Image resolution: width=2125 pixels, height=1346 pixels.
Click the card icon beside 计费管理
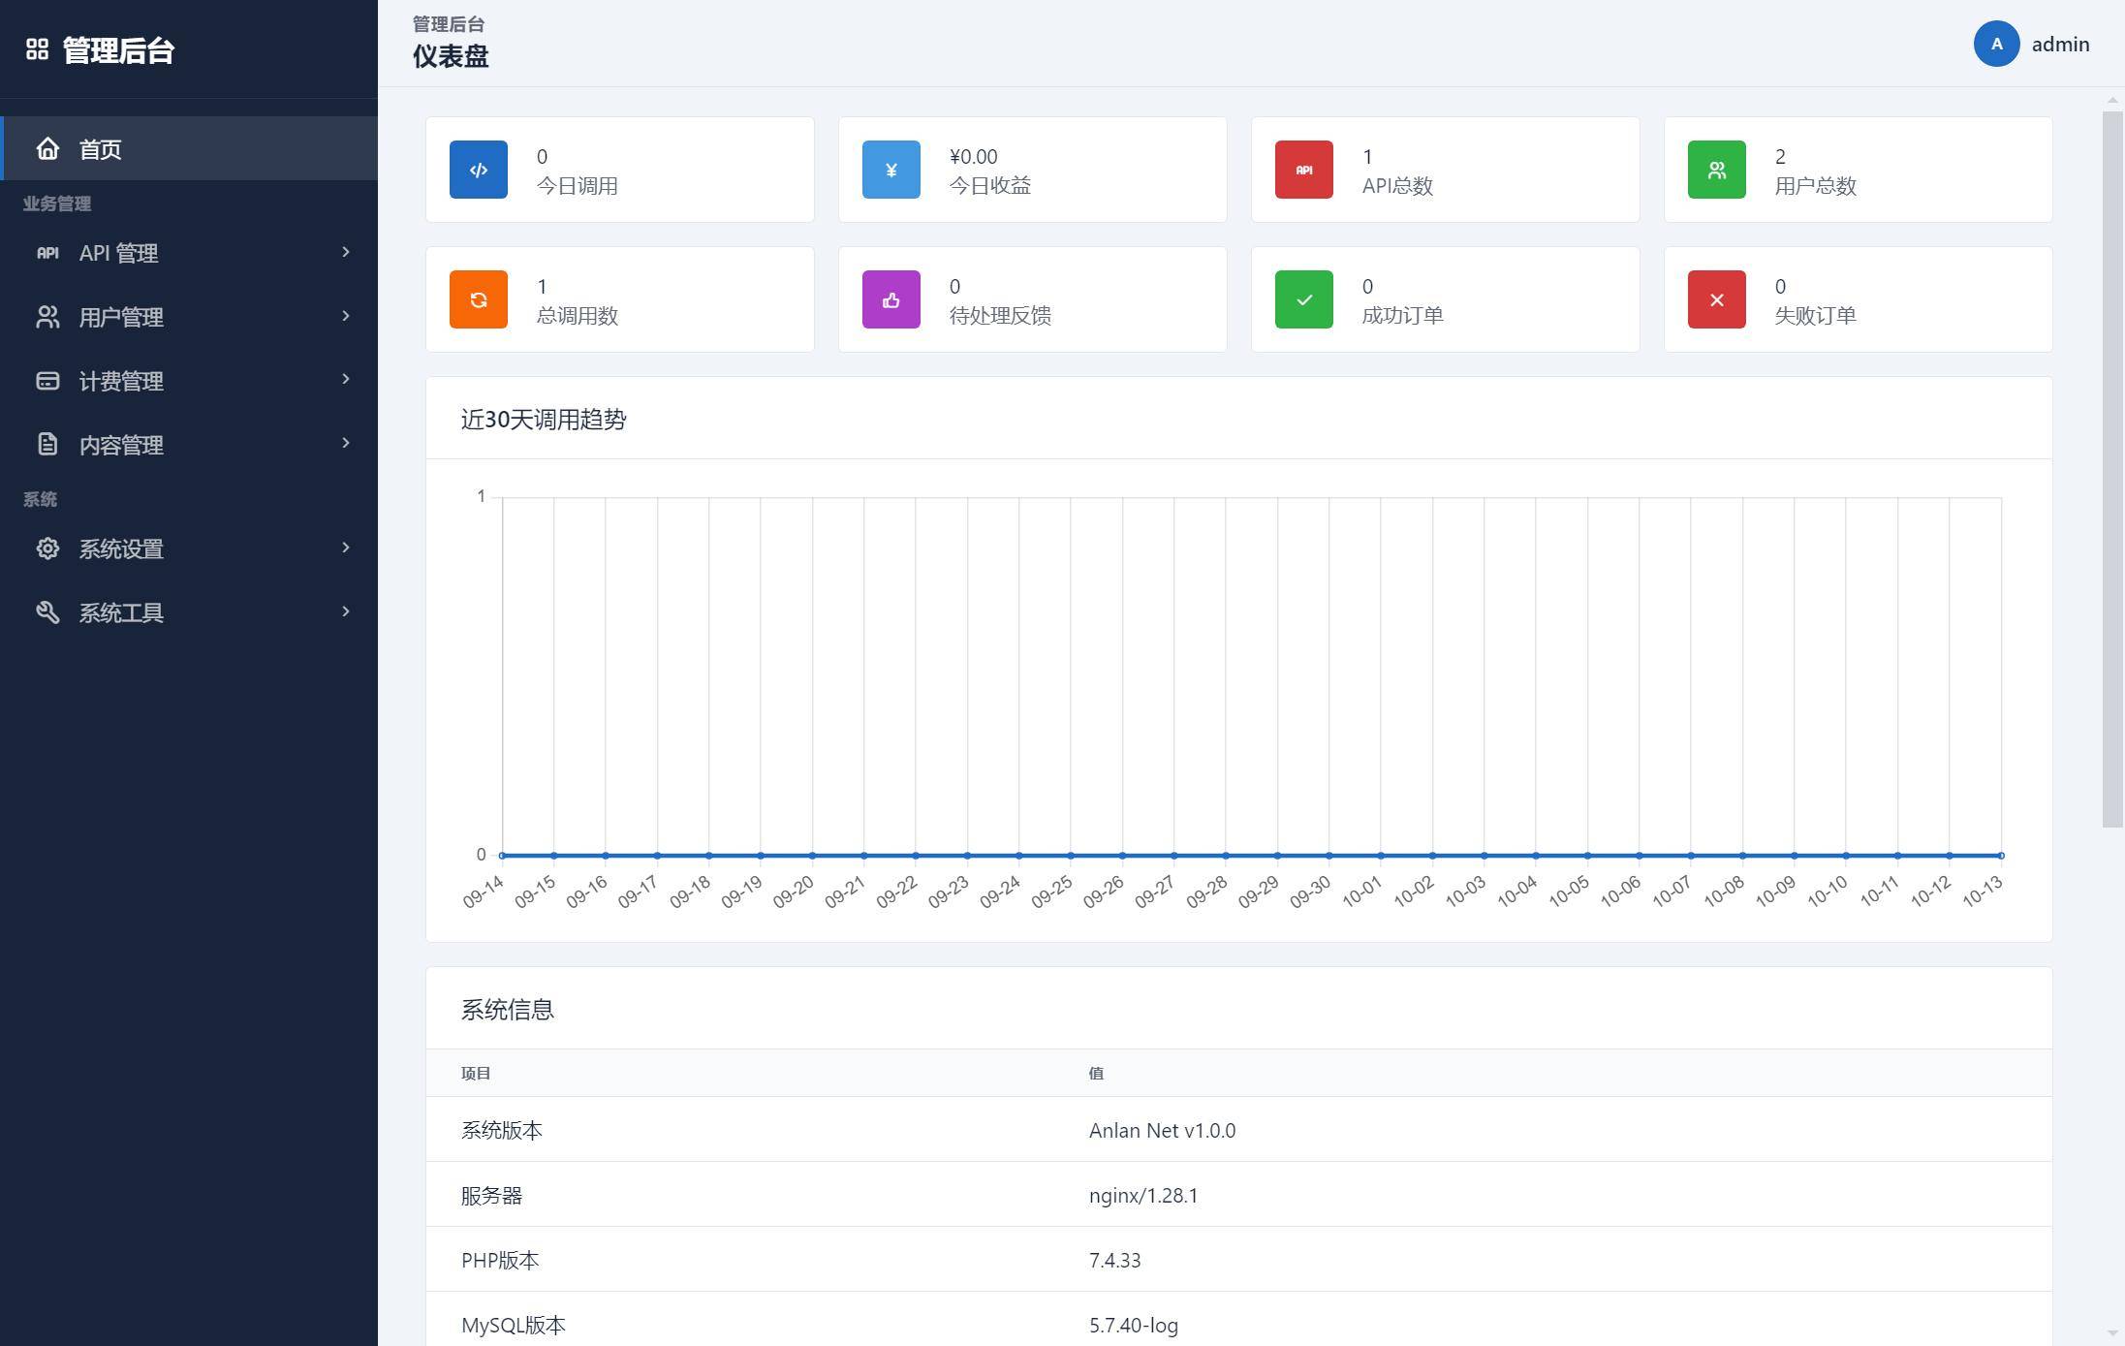coord(47,381)
